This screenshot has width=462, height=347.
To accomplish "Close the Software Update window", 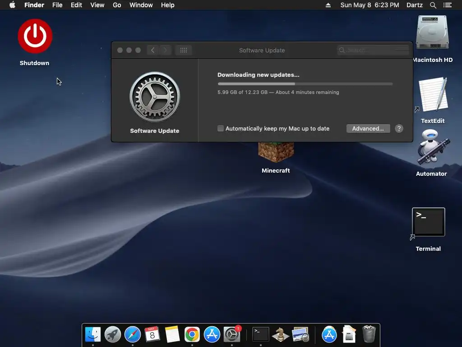I will (x=120, y=50).
